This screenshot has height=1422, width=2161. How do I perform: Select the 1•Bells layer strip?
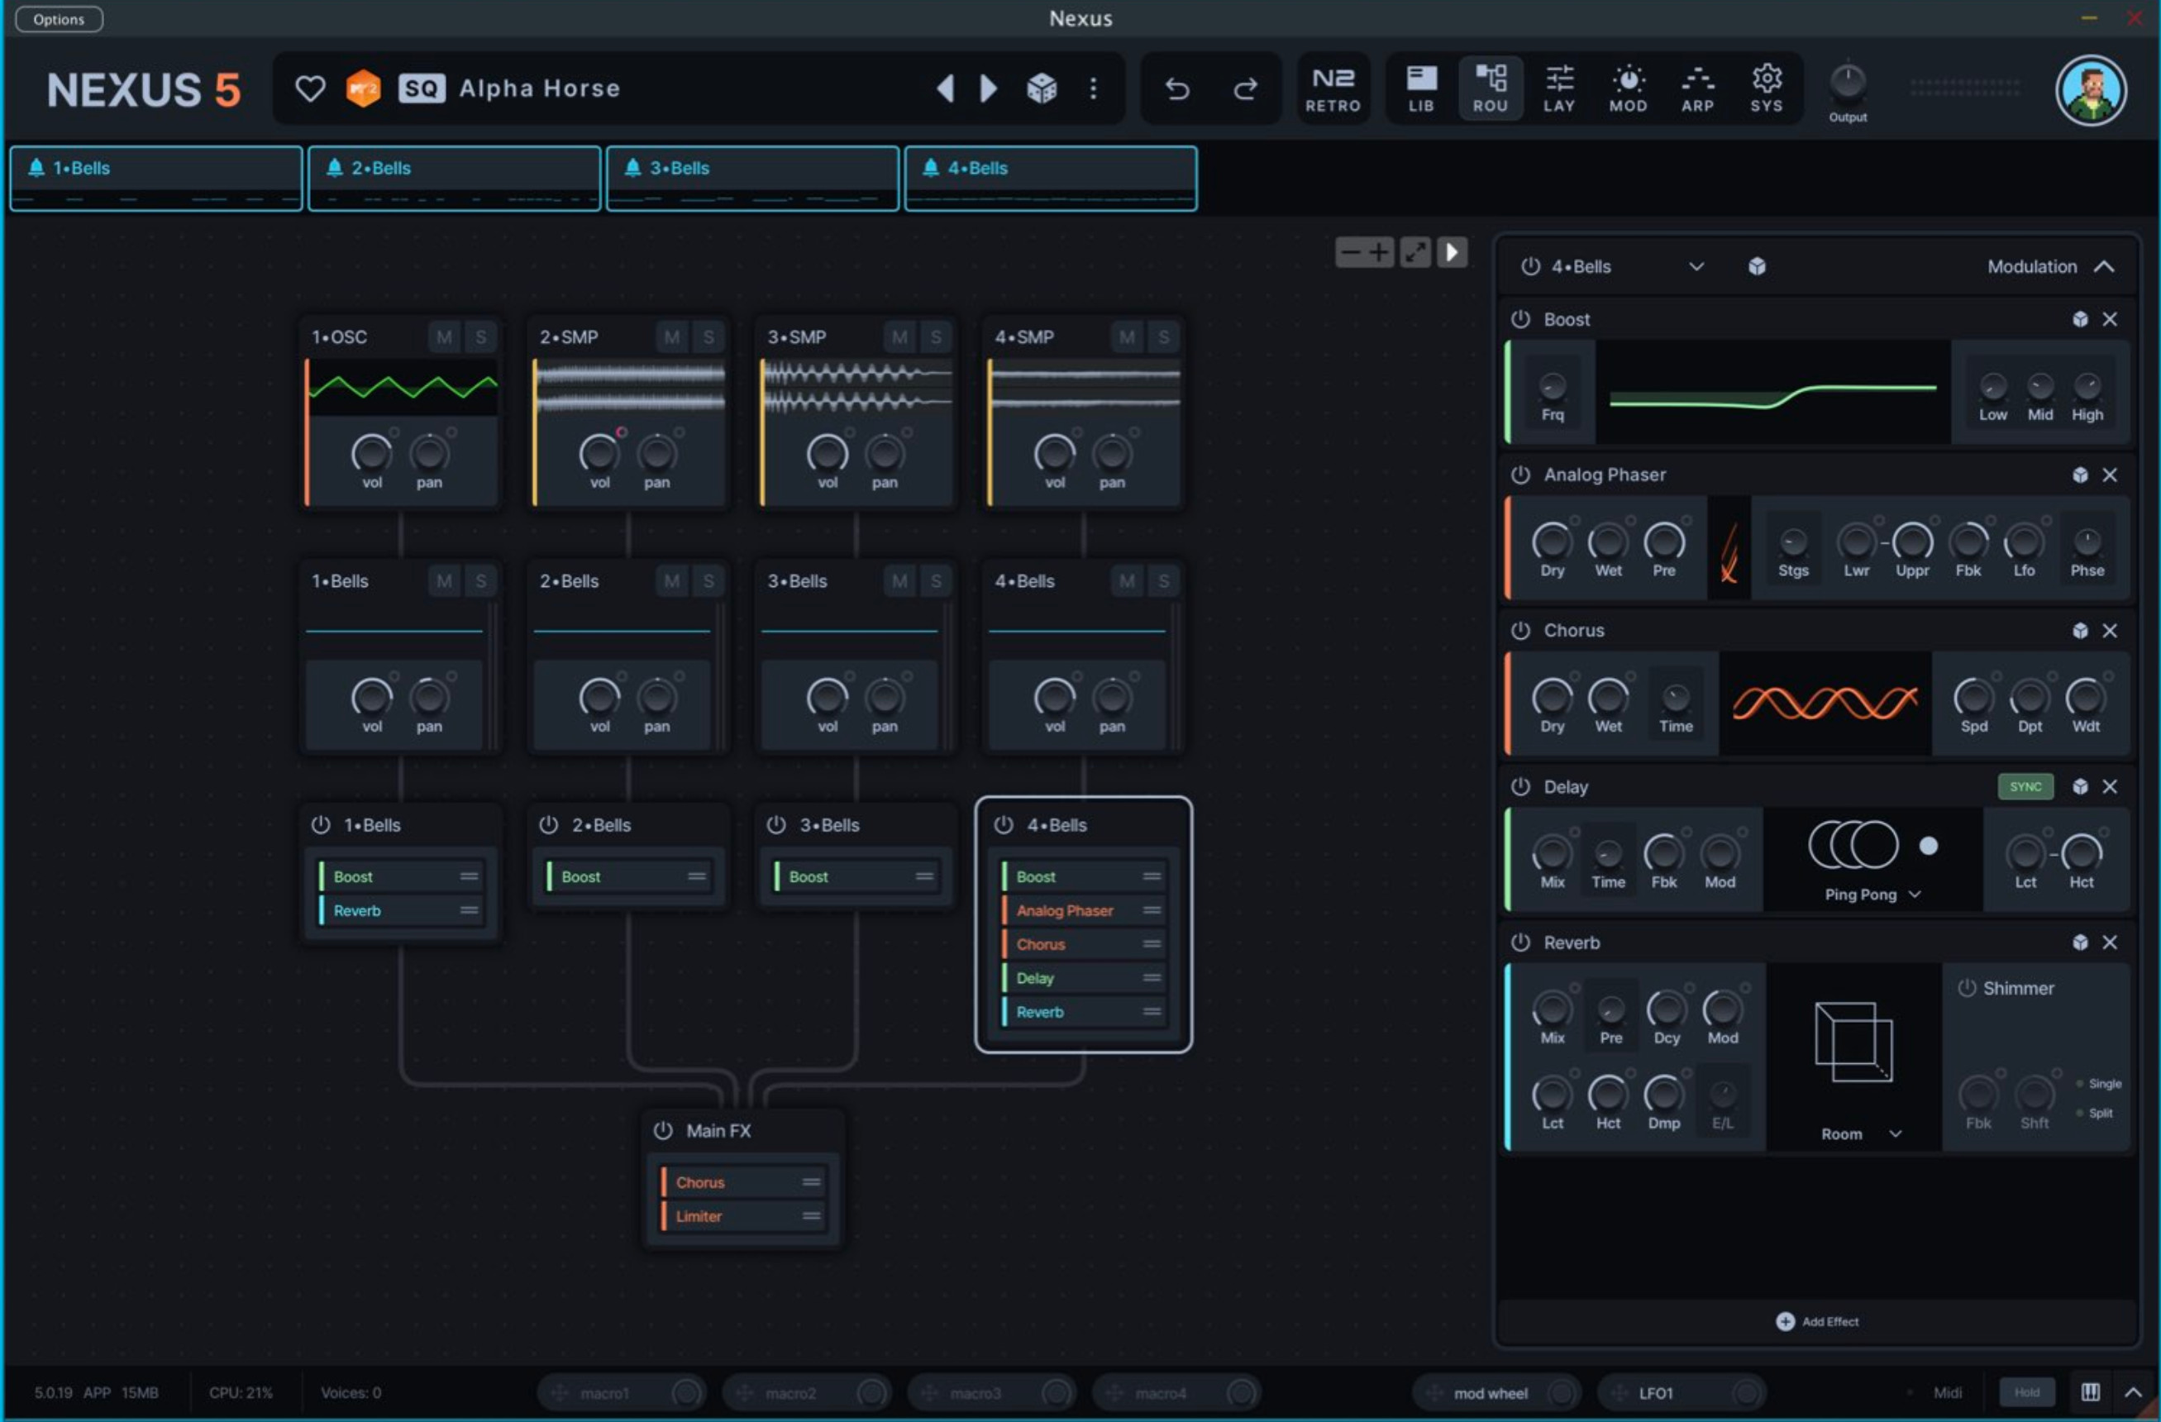(156, 179)
